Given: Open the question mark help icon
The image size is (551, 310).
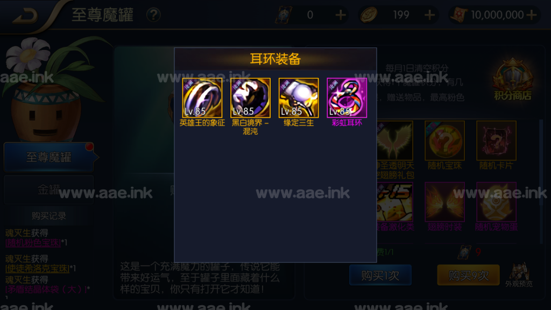Looking at the screenshot, I should pyautogui.click(x=153, y=15).
